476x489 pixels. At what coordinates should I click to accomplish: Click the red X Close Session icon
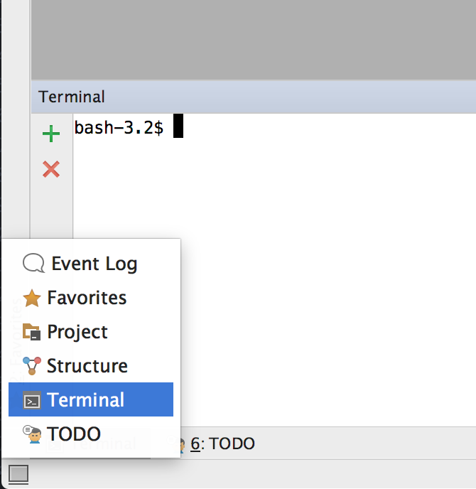pyautogui.click(x=51, y=169)
